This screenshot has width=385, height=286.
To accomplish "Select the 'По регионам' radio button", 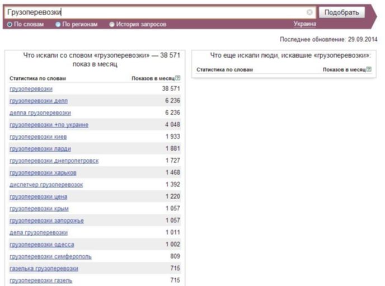I will pos(58,24).
